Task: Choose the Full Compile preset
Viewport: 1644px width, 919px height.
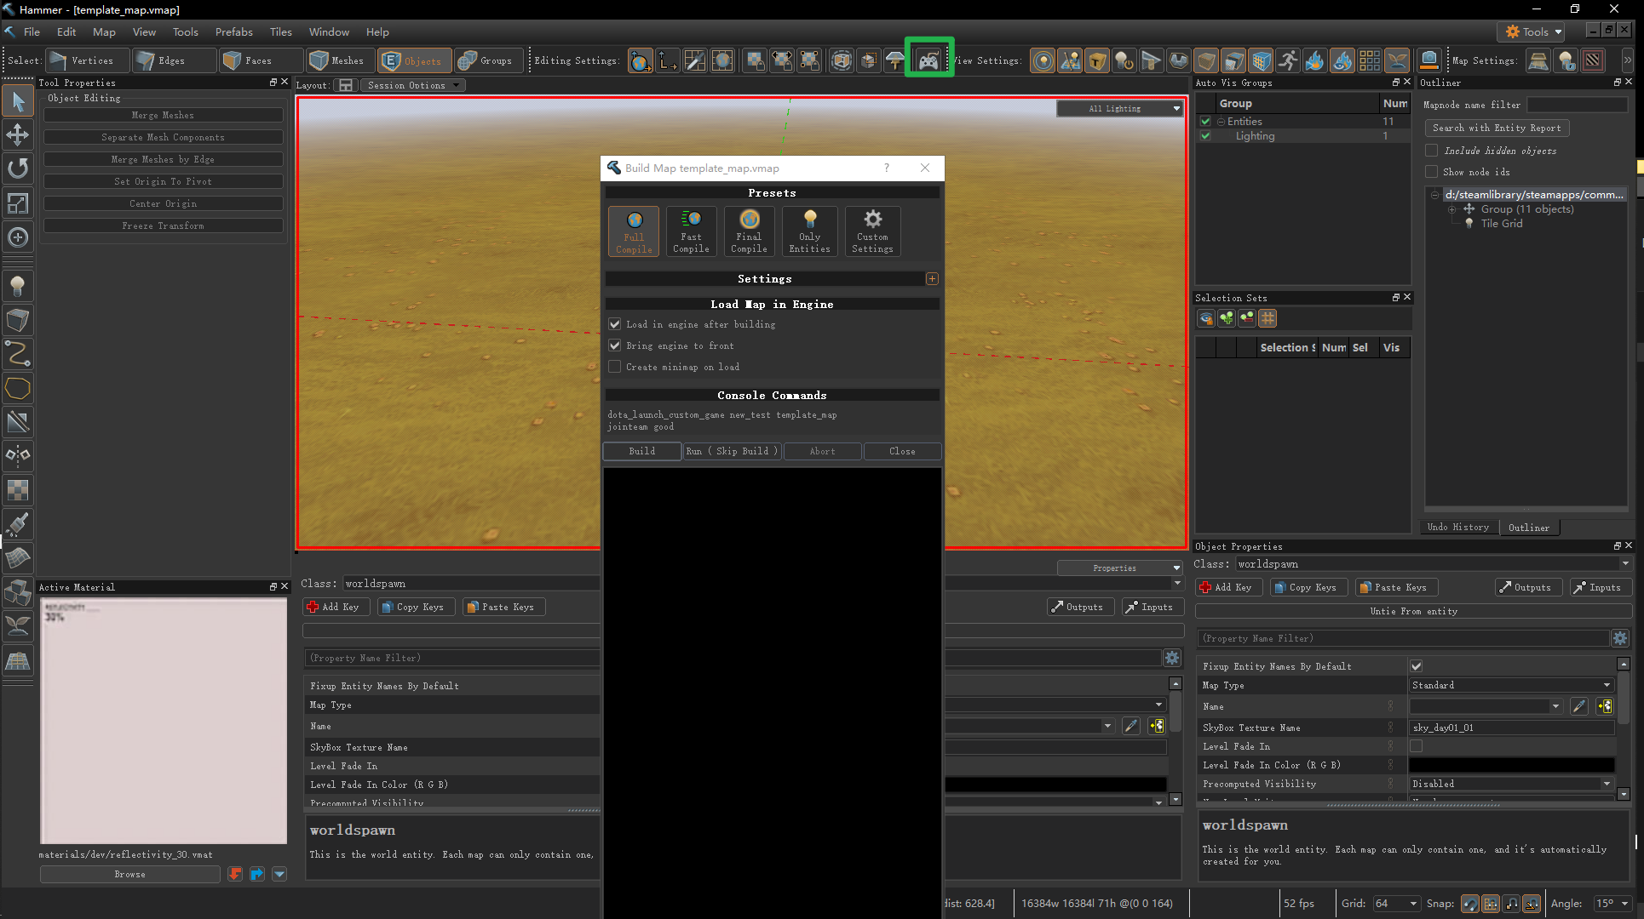Action: (634, 231)
